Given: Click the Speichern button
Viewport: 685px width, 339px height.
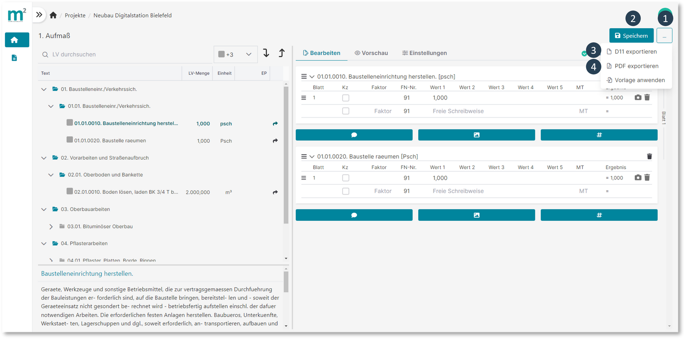Looking at the screenshot, I should click(x=631, y=36).
